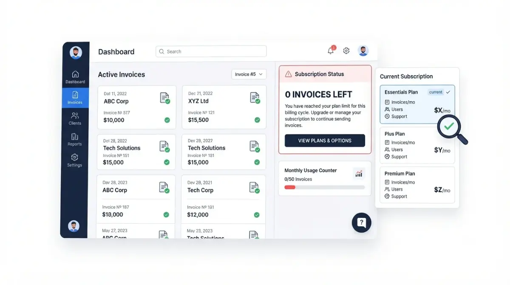510x285 pixels.
Task: Click Support icon in Plus Plan
Action: (387, 157)
